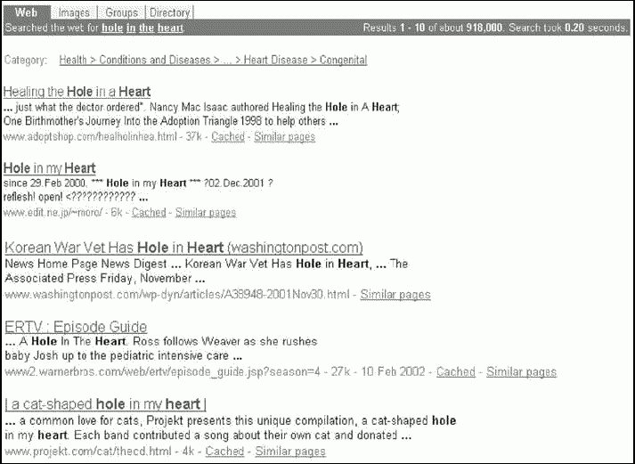Click the Web tab
The width and height of the screenshot is (635, 464).
[26, 12]
